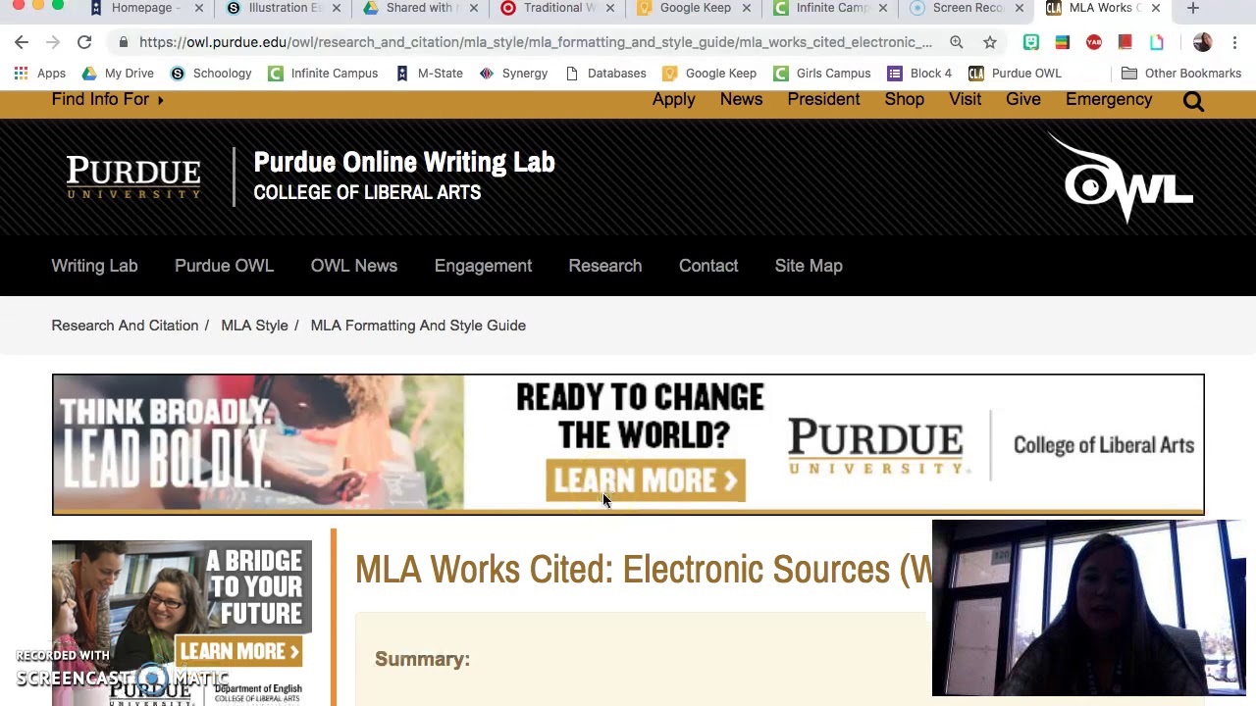
Task: Switch to the Screen Recorder tab
Action: [966, 8]
